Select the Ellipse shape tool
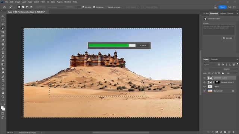The width and height of the screenshot is (239, 134). (3, 89)
